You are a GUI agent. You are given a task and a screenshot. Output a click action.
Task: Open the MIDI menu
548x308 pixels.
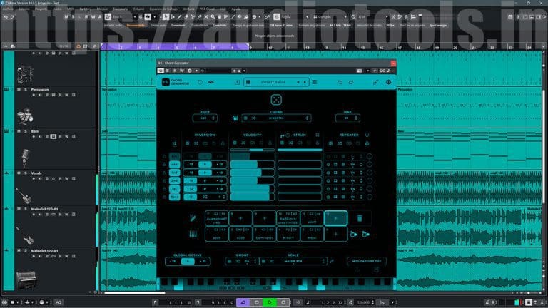point(71,9)
